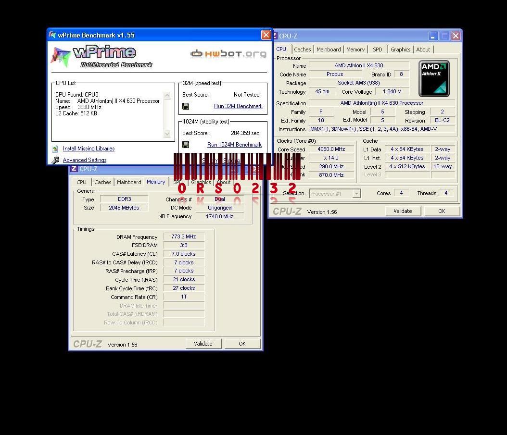Click the DRAM Frequency value 773.3 MHz
The image size is (507, 435).
(184, 236)
